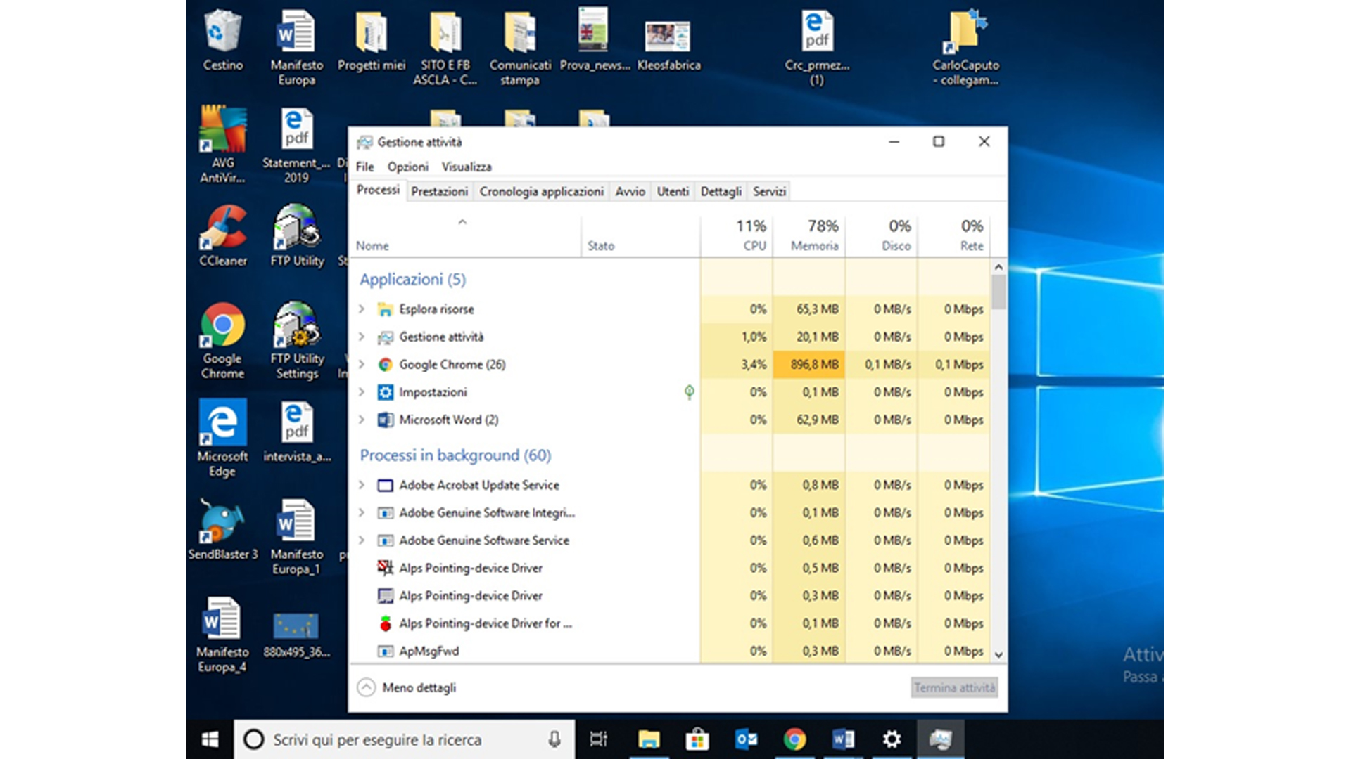Open CCleaner desktop shortcut

point(223,228)
